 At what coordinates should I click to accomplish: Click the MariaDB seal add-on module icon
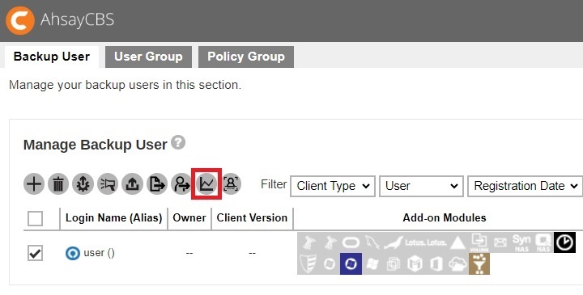(394, 242)
